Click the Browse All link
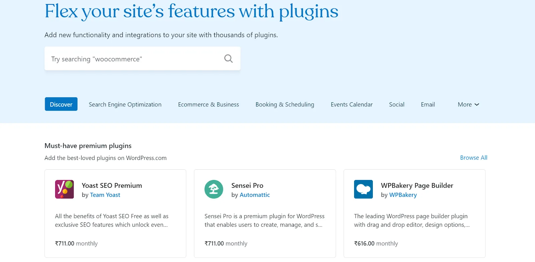 point(473,158)
